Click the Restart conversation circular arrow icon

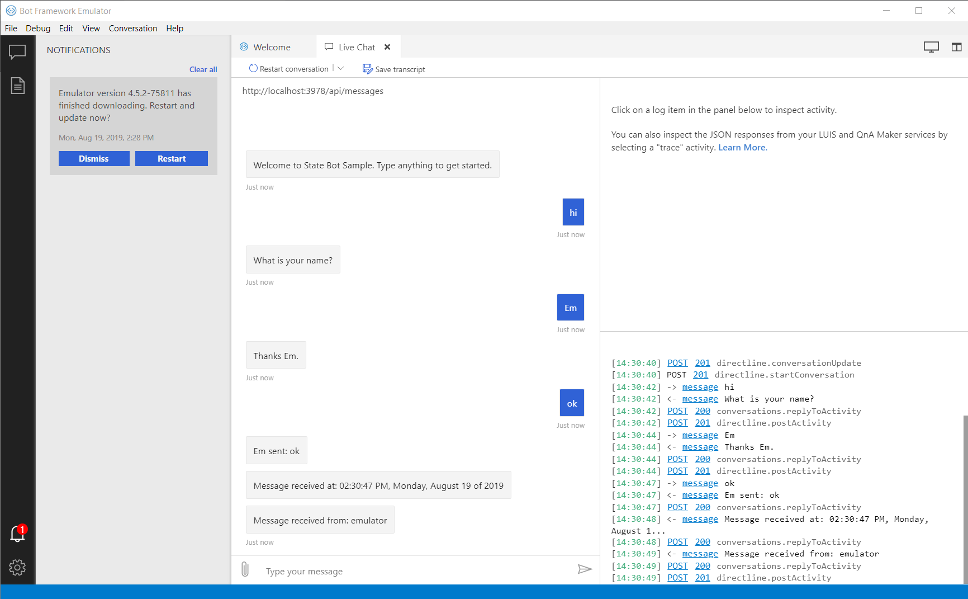pyautogui.click(x=253, y=68)
